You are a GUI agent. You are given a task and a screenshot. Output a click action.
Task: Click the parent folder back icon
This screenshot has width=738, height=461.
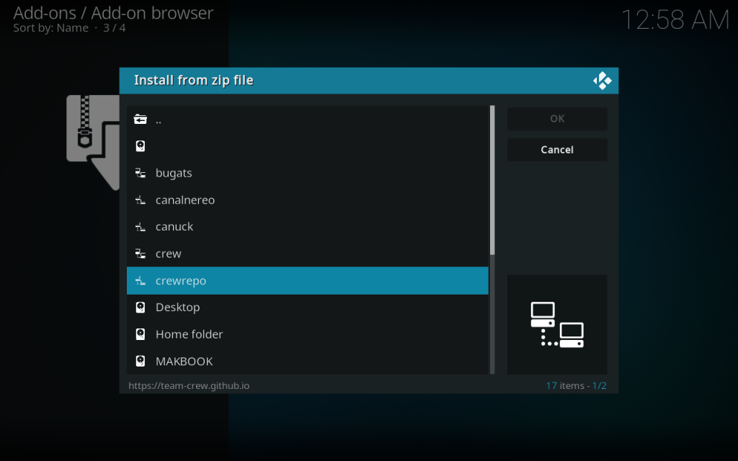(x=141, y=120)
